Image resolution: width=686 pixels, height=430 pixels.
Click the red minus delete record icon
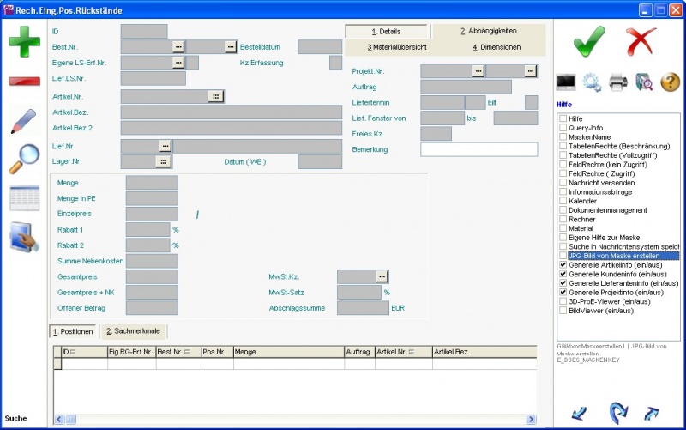24,82
